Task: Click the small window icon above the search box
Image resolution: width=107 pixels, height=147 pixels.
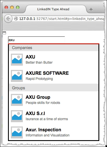Action: pyautogui.click(x=4, y=33)
